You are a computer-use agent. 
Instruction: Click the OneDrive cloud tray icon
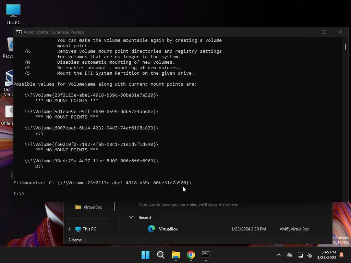tap(290, 255)
